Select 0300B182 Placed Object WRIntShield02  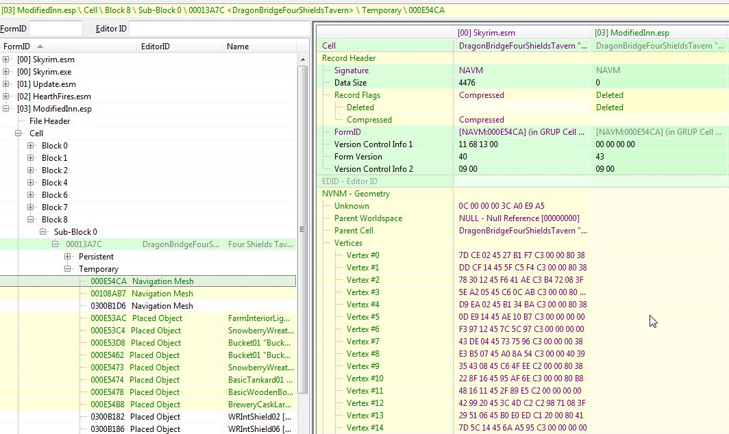(x=148, y=417)
